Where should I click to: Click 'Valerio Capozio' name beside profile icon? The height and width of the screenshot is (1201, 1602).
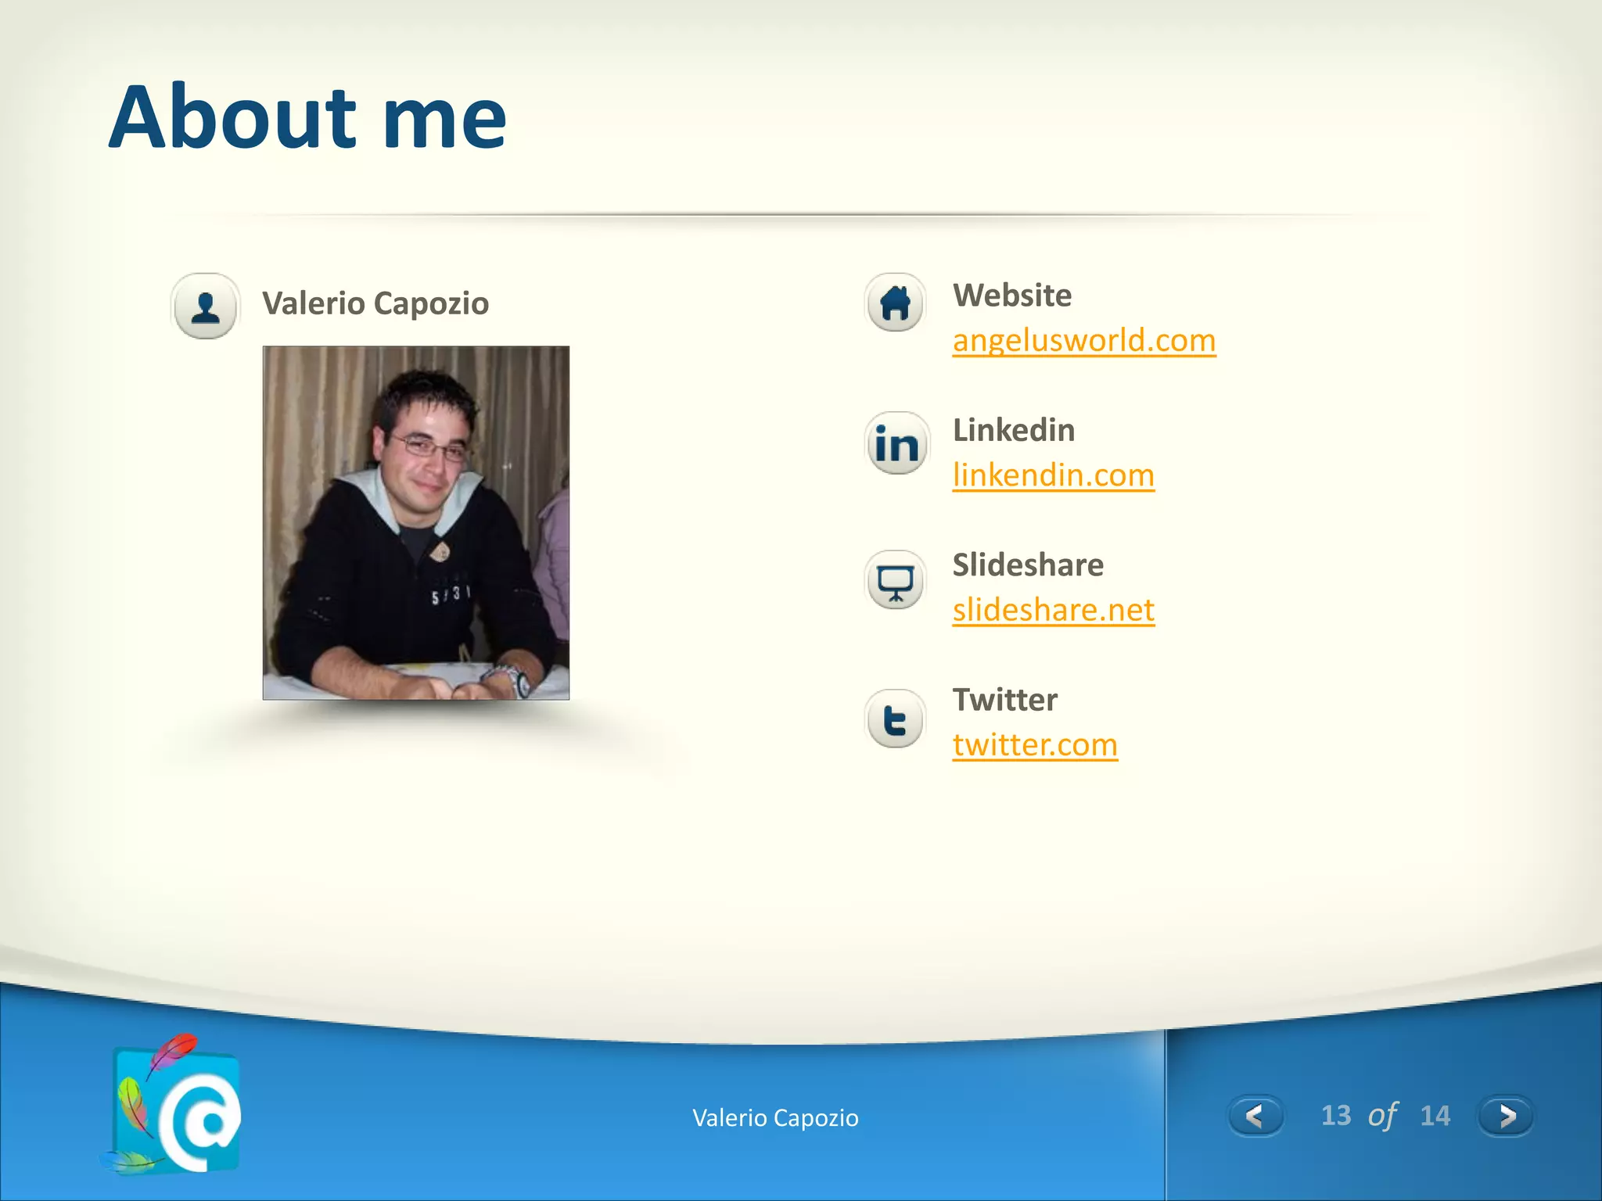click(x=375, y=303)
